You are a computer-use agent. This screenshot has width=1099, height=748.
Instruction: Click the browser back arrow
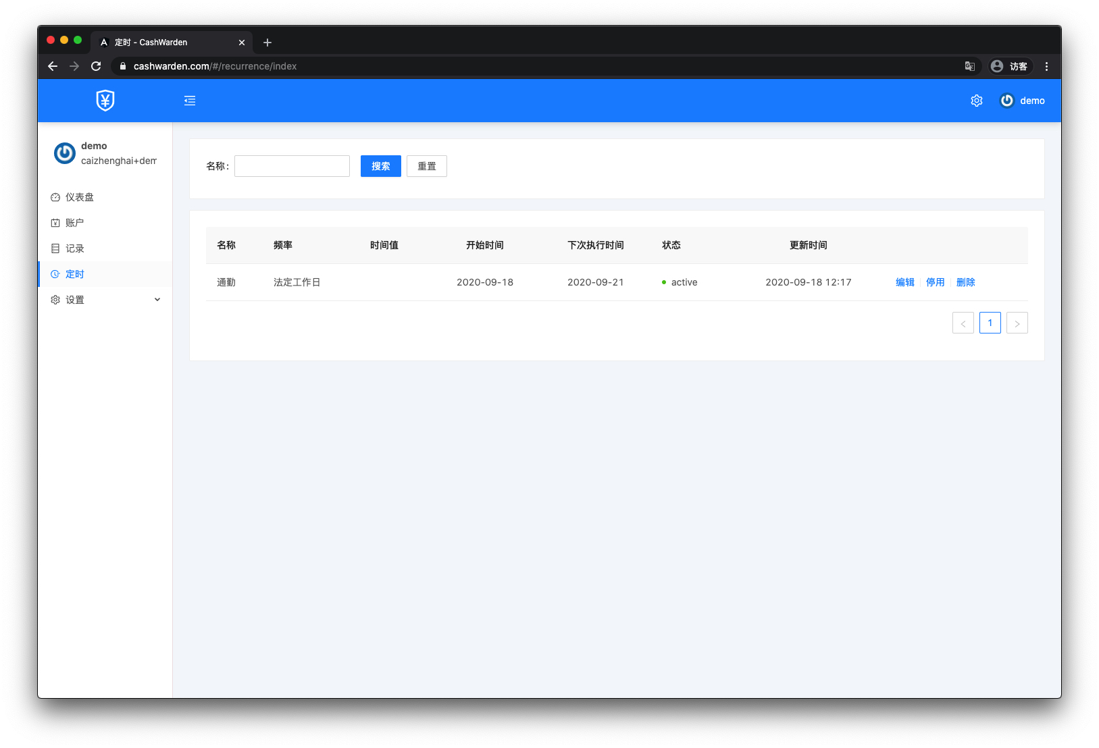53,66
